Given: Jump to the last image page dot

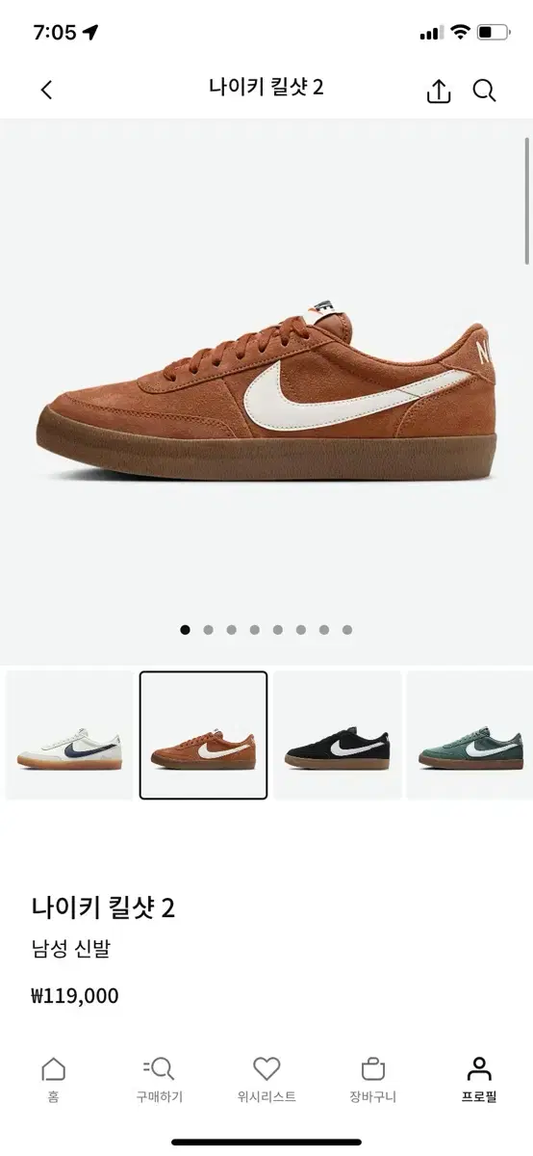Looking at the screenshot, I should tap(347, 630).
